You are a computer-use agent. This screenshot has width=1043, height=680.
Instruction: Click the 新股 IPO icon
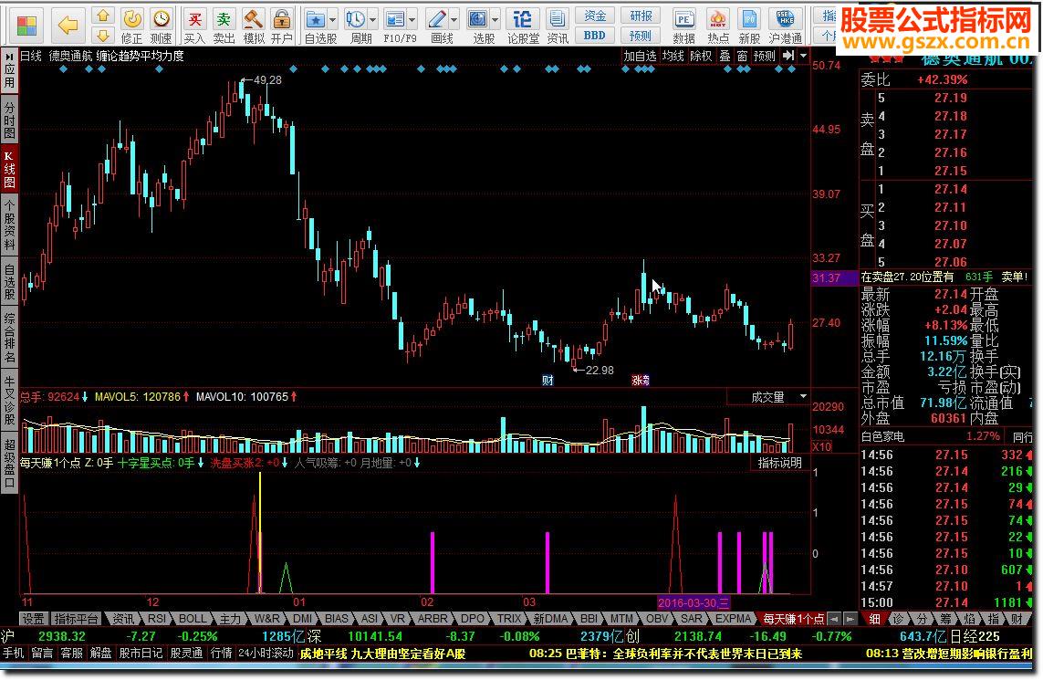[x=749, y=26]
